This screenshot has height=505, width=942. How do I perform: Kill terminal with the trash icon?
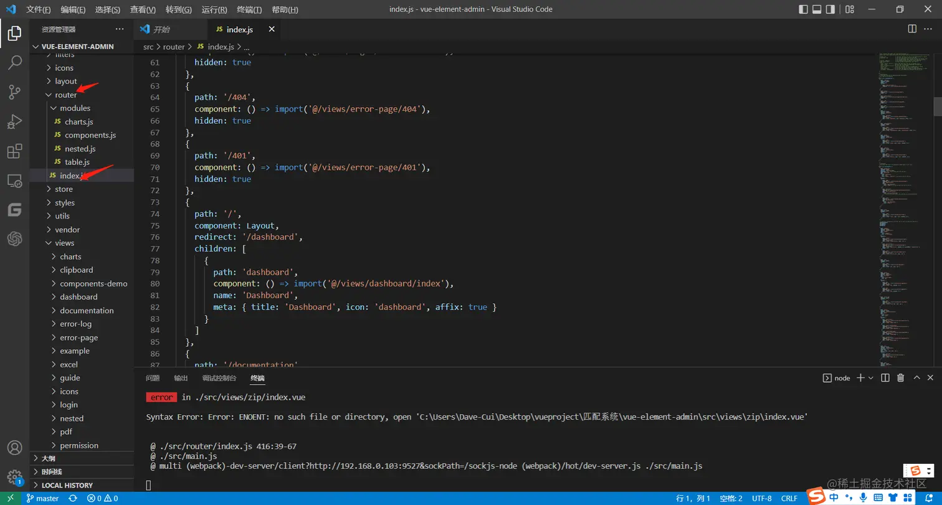[x=900, y=378]
